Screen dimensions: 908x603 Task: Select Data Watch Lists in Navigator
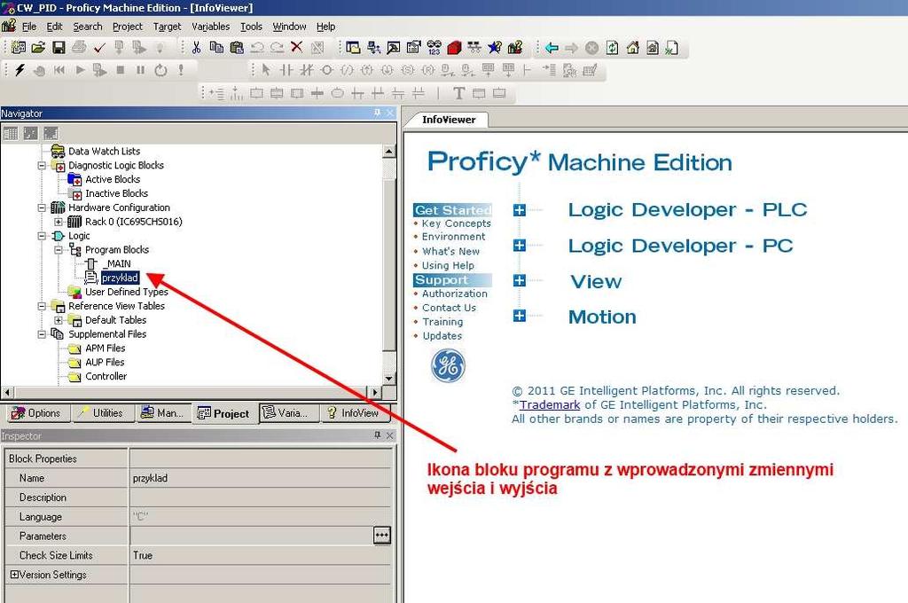click(x=105, y=151)
